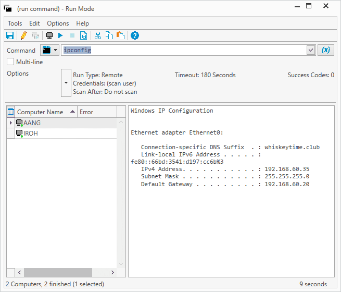Click the Save toolbar icon

[10, 35]
